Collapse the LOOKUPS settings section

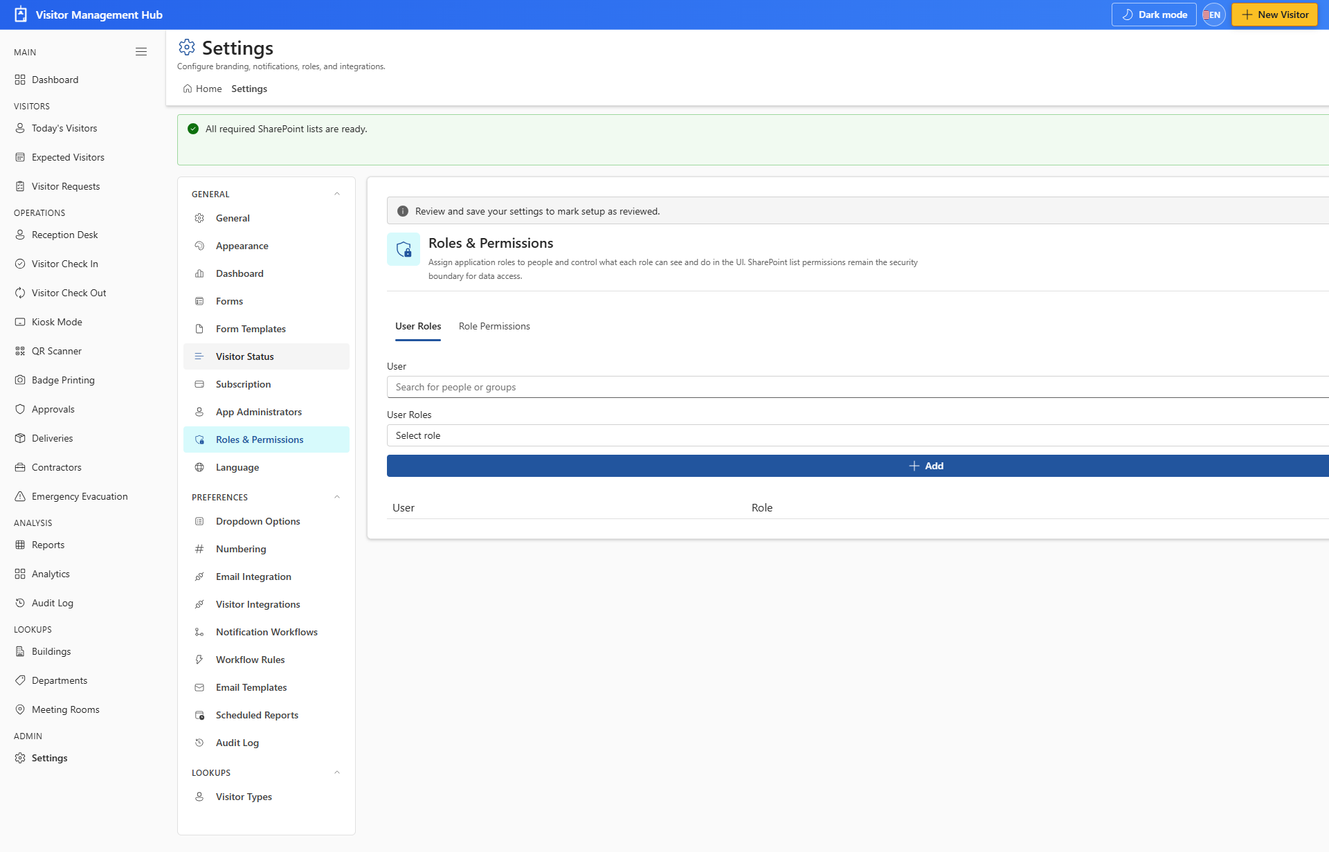click(337, 772)
